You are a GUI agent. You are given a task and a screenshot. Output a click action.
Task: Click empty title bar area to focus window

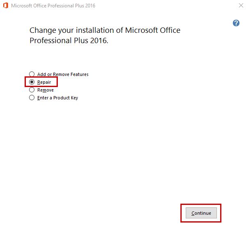tap(164, 6)
